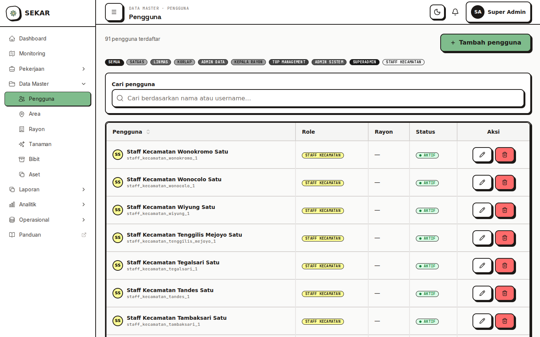Expand the Operasional menu chevron

tap(84, 220)
